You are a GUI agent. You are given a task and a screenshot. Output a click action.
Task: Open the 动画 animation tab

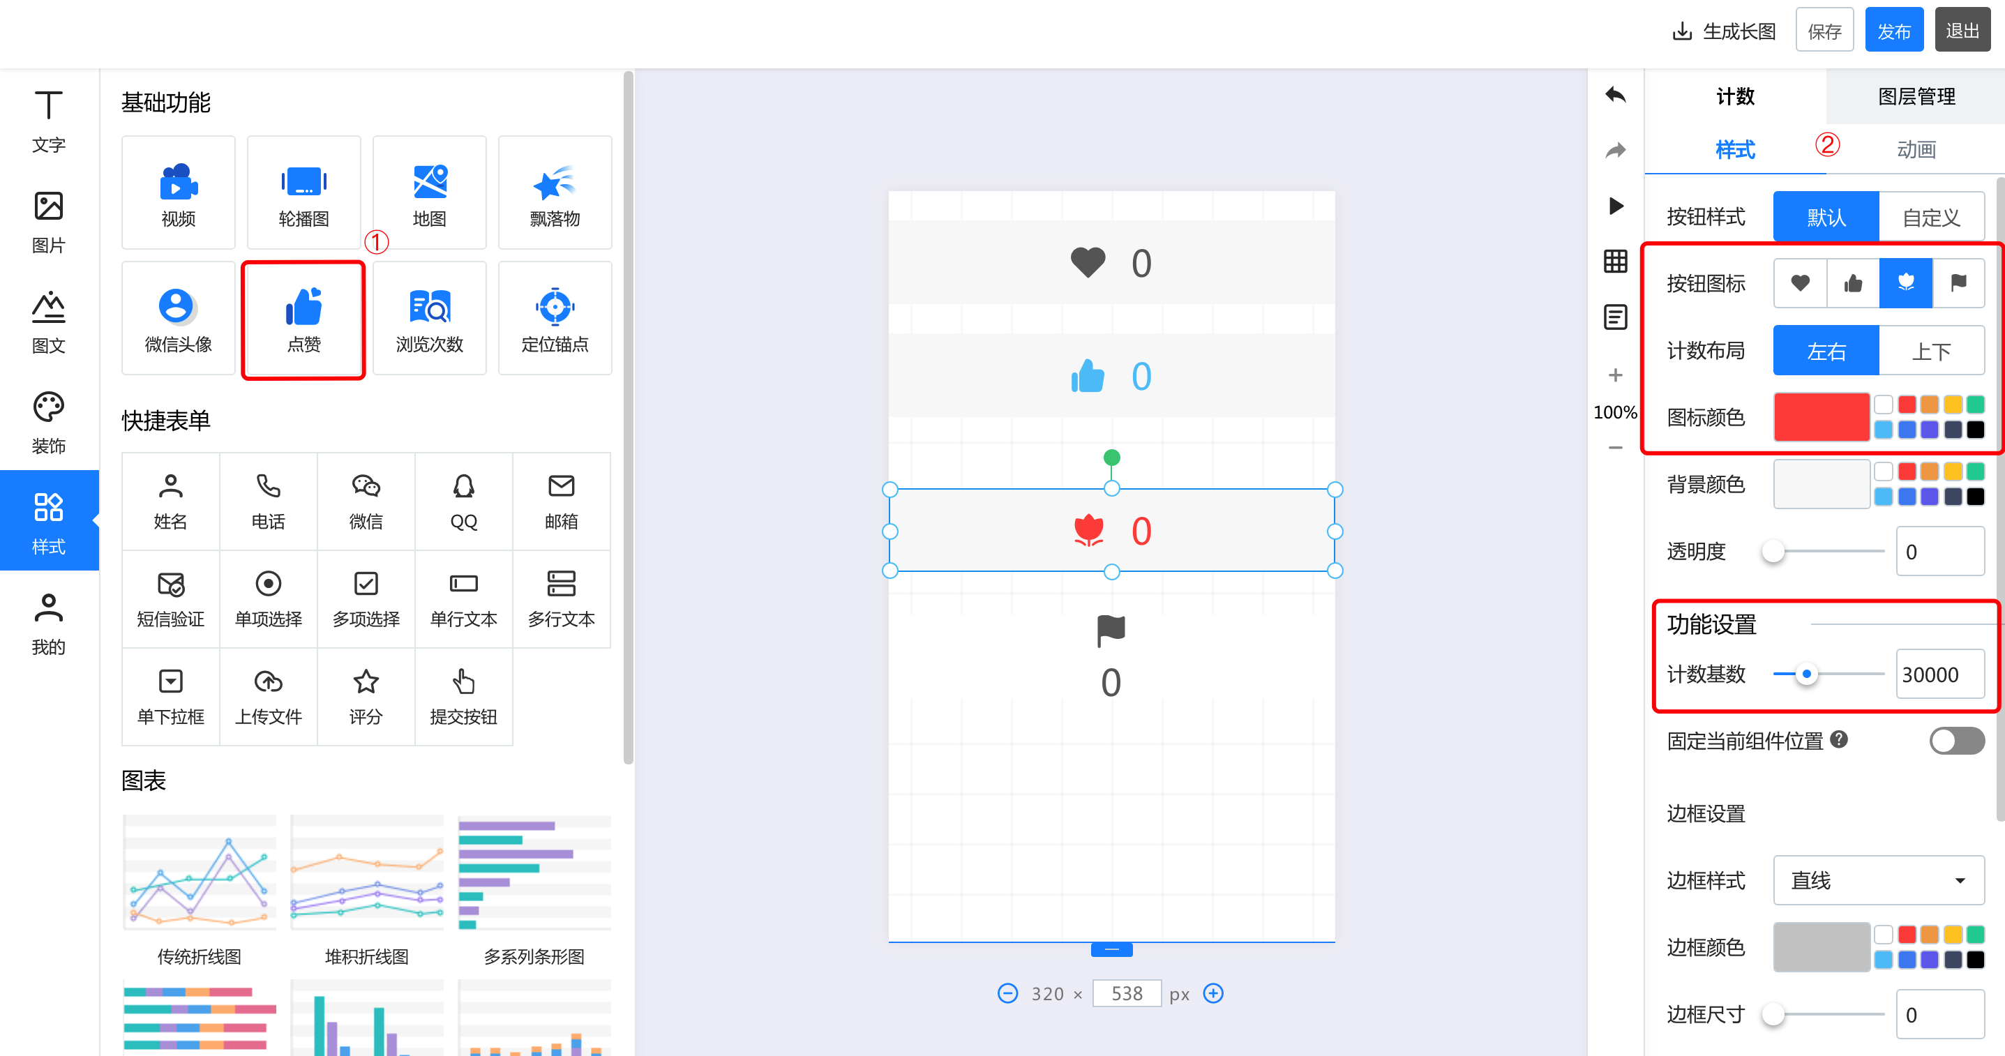click(1916, 149)
